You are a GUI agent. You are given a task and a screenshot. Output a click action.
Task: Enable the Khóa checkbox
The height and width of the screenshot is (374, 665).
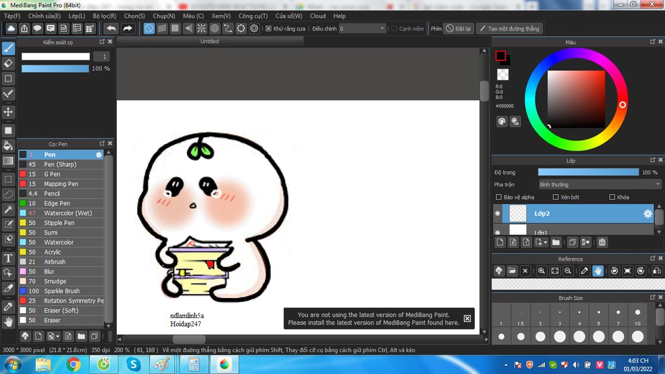(x=612, y=197)
